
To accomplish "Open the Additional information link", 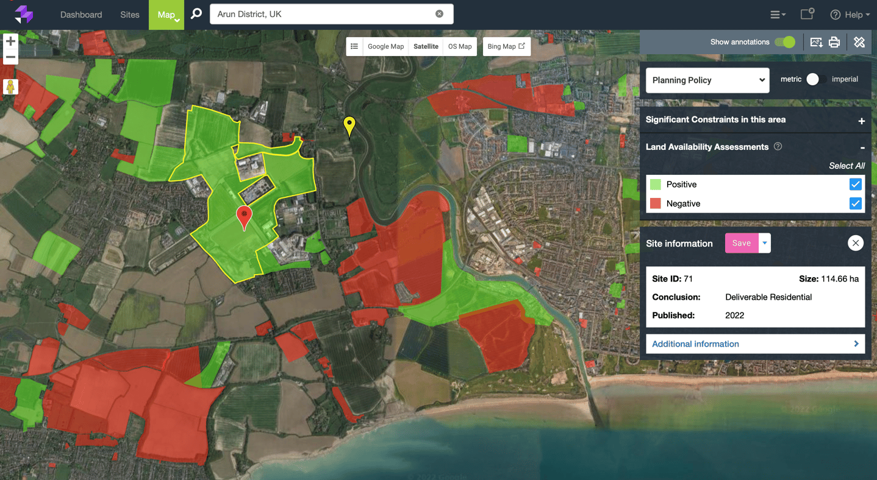I will click(695, 344).
